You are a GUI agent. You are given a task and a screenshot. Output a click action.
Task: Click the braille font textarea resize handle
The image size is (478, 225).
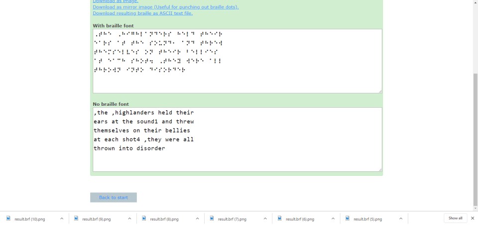(380, 91)
